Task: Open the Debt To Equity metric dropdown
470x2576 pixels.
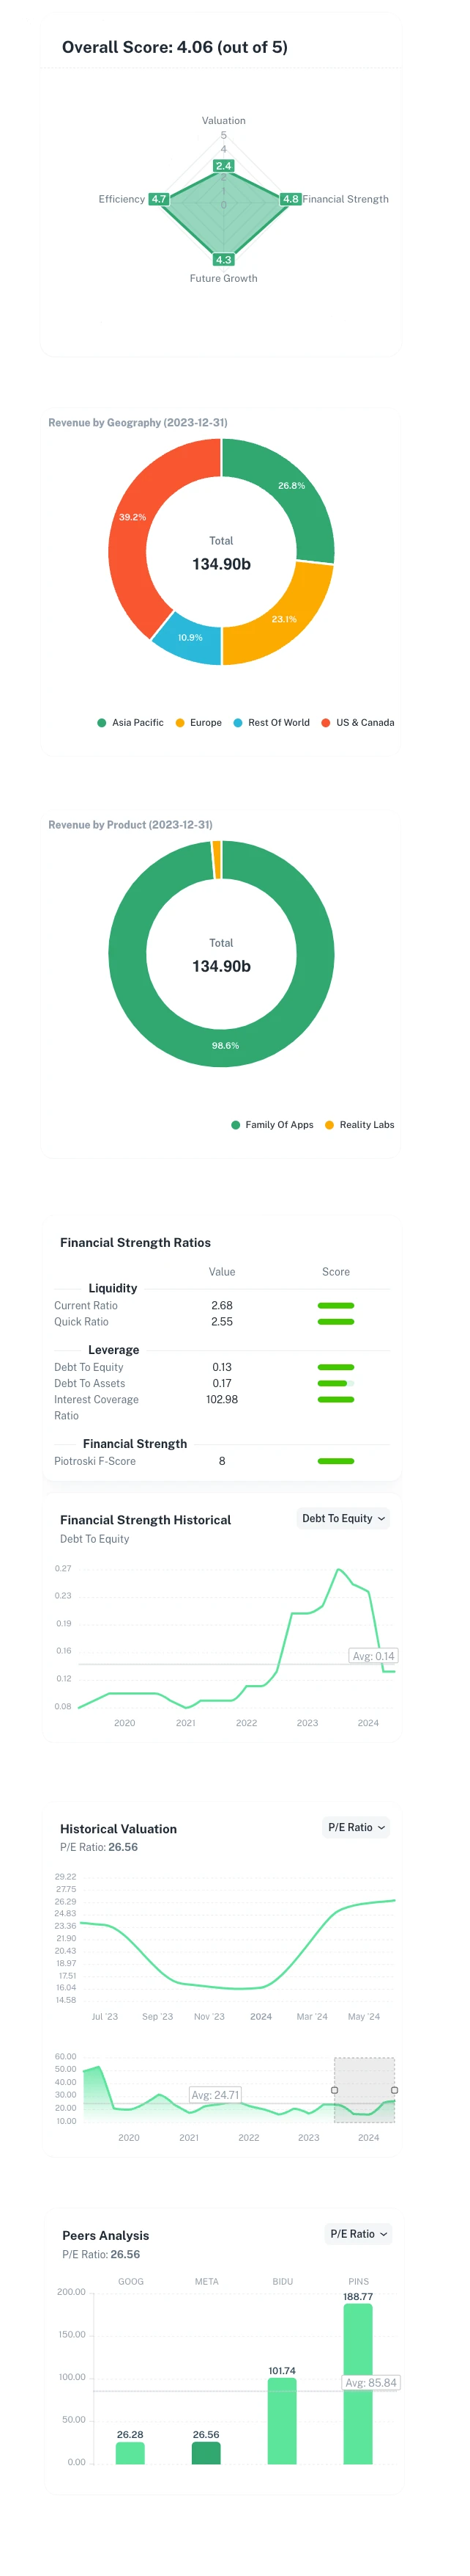Action: click(343, 1518)
